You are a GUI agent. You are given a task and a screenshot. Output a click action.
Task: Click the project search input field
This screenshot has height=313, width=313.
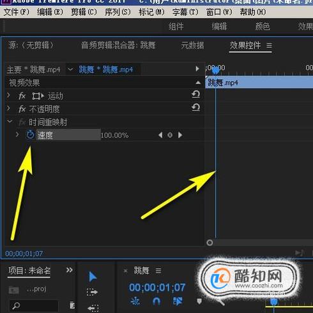pos(34,306)
